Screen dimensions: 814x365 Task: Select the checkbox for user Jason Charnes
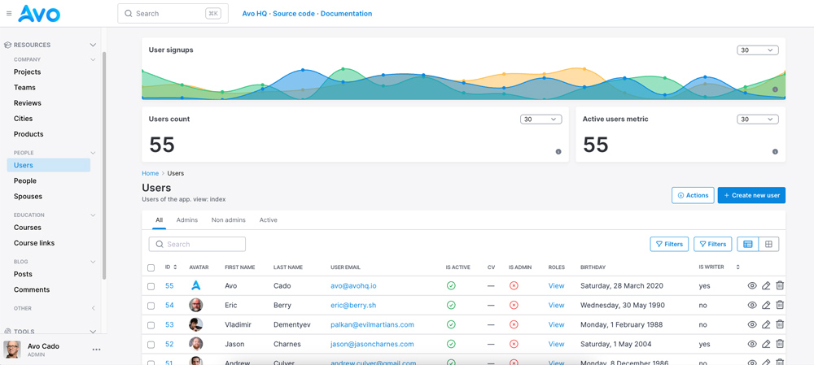click(151, 345)
